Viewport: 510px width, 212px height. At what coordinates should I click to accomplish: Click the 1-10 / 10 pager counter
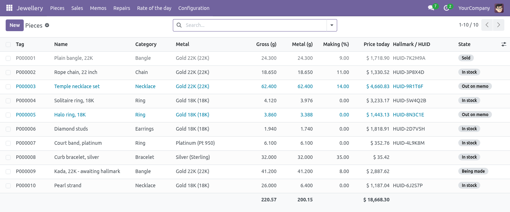click(469, 25)
